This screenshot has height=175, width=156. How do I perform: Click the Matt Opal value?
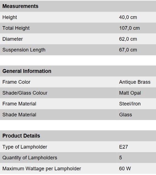130,93
